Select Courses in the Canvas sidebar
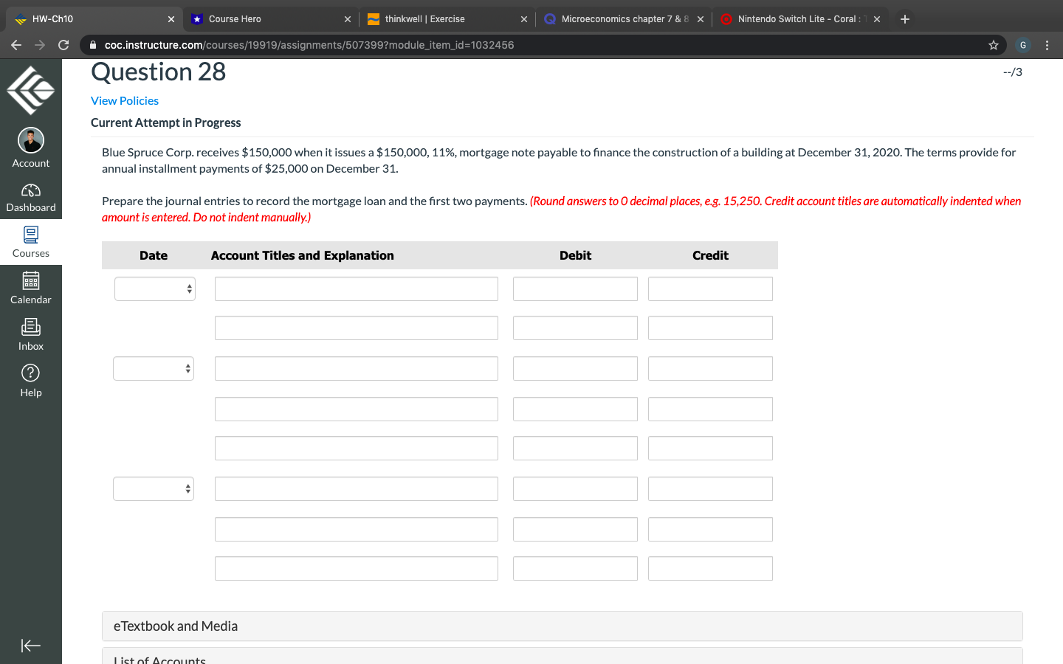Image resolution: width=1063 pixels, height=664 pixels. pyautogui.click(x=30, y=242)
